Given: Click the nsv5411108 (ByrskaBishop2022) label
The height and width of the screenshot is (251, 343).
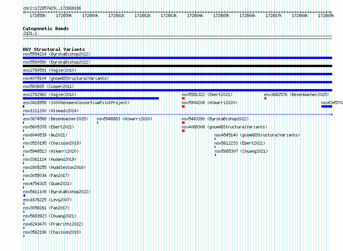Looking at the screenshot, I should click(57, 192).
